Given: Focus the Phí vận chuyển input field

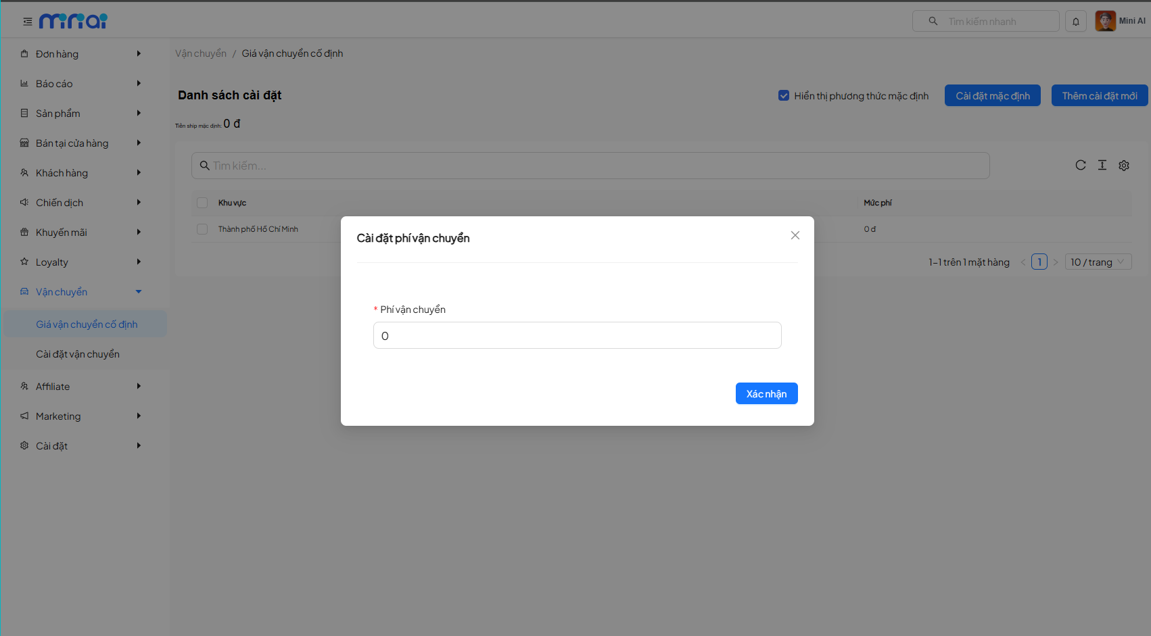Looking at the screenshot, I should coord(577,335).
